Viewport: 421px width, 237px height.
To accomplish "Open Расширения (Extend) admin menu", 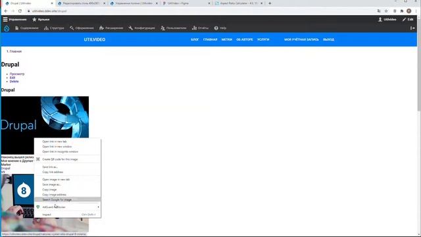I will click(111, 28).
